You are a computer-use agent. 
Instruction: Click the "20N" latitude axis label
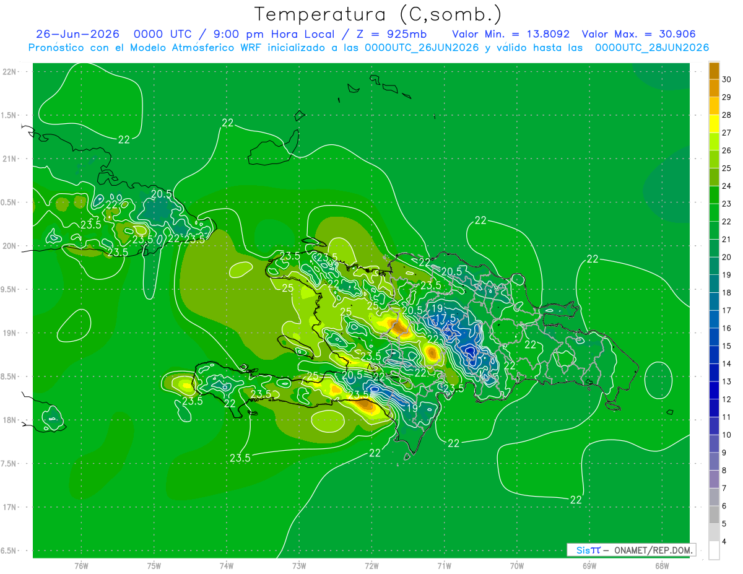coord(9,246)
